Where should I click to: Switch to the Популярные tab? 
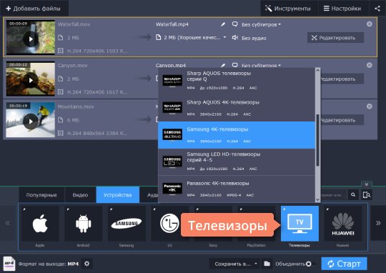41,195
